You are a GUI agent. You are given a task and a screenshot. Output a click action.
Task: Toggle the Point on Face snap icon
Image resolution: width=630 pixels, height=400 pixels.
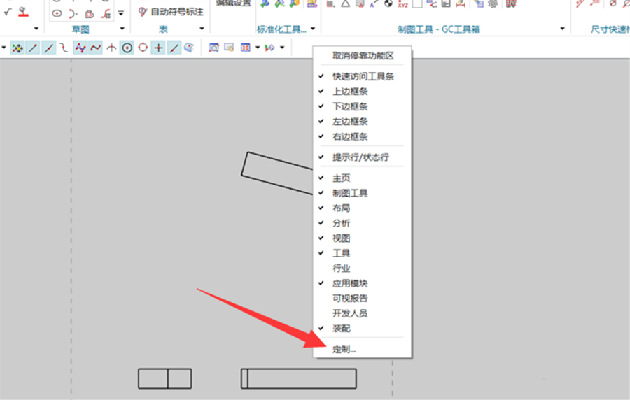[x=189, y=48]
